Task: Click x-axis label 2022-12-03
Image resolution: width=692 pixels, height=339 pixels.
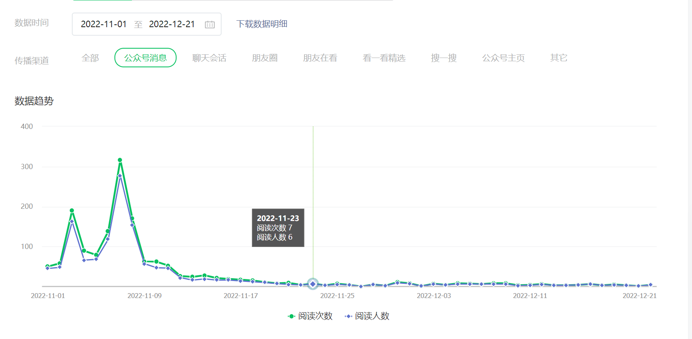Action: [x=434, y=296]
